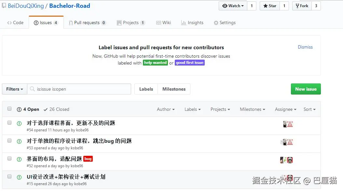The image size is (343, 191).
Task: Show the 4 Open issues
Action: (28, 109)
